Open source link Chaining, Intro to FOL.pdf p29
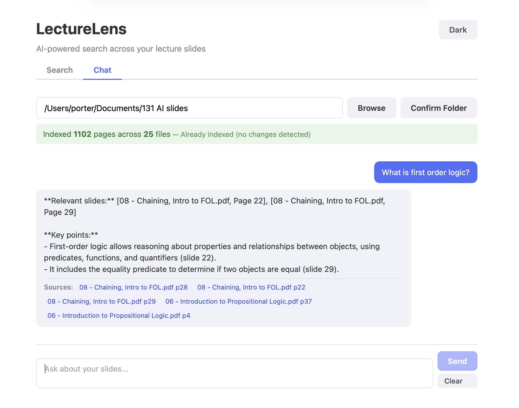This screenshot has height=408, width=519. (x=101, y=302)
